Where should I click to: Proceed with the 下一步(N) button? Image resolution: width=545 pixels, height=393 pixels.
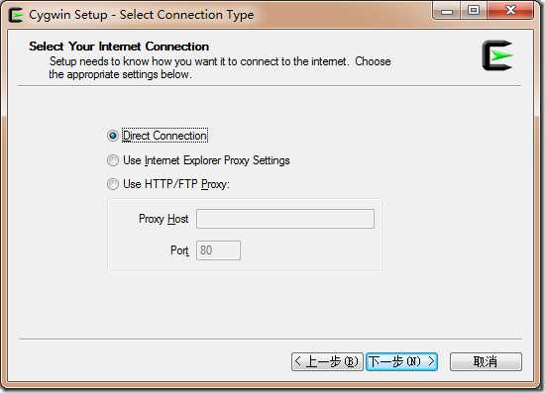[401, 361]
